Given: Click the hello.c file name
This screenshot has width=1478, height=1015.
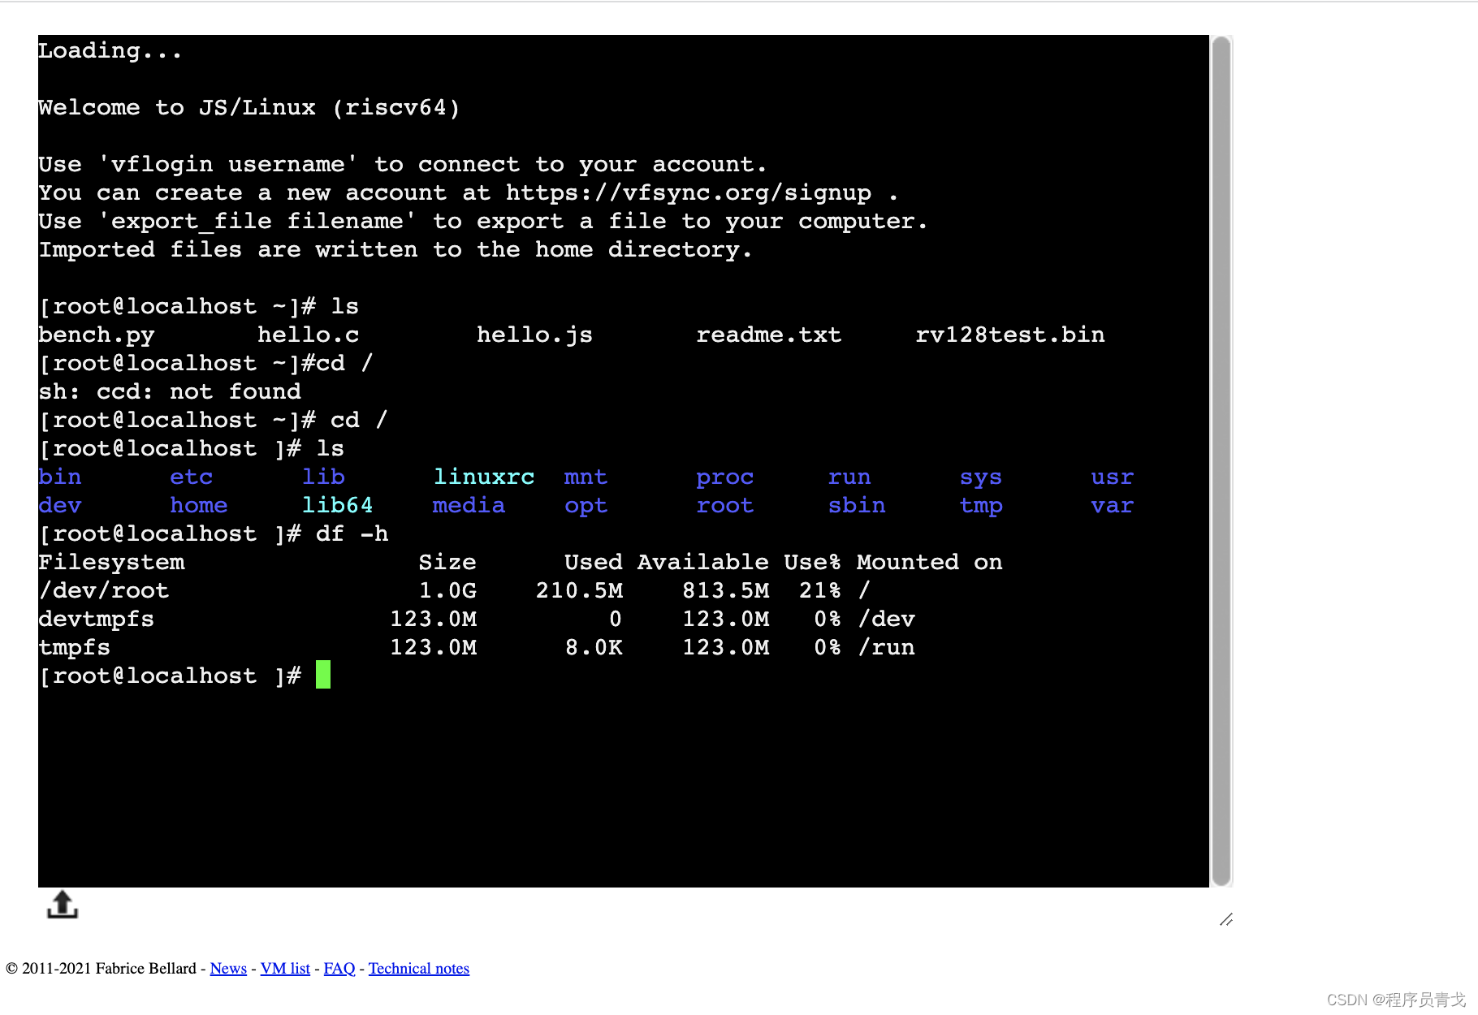Looking at the screenshot, I should (x=308, y=335).
